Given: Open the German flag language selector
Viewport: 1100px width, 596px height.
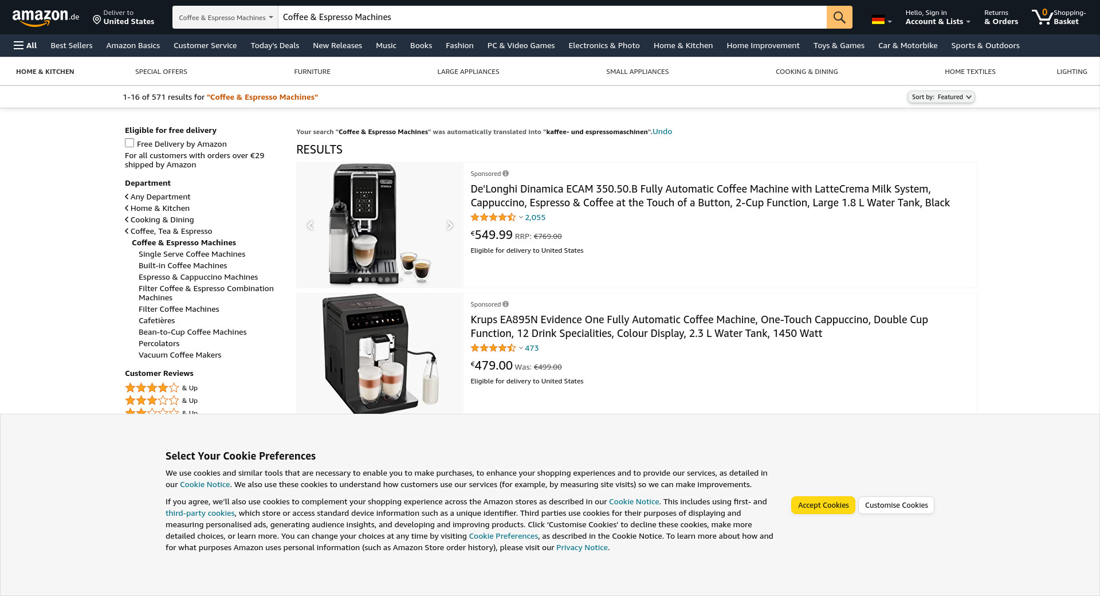Looking at the screenshot, I should tap(882, 20).
